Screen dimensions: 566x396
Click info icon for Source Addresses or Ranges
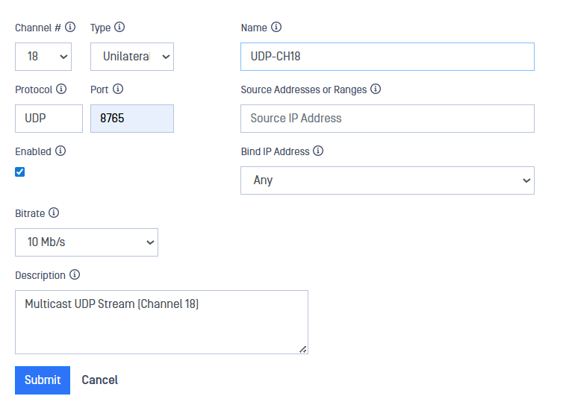376,89
